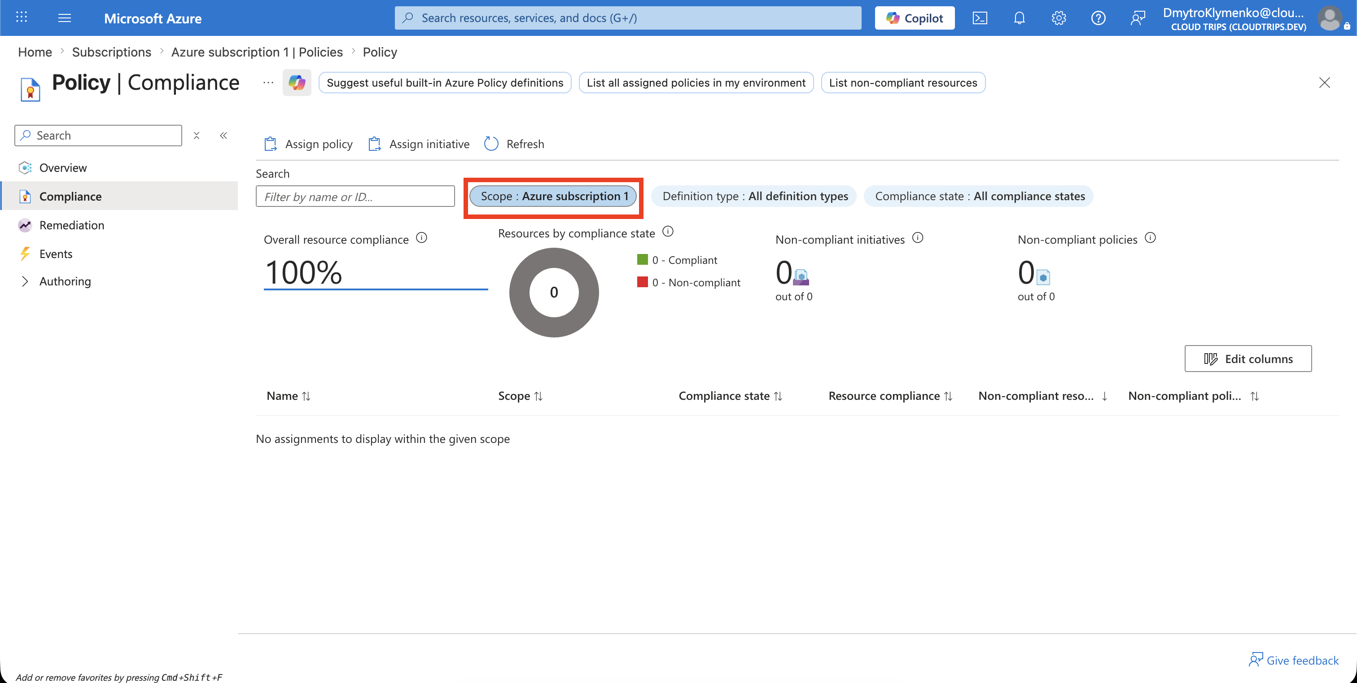The image size is (1357, 683).
Task: Click the Copilot button
Action: 915,18
